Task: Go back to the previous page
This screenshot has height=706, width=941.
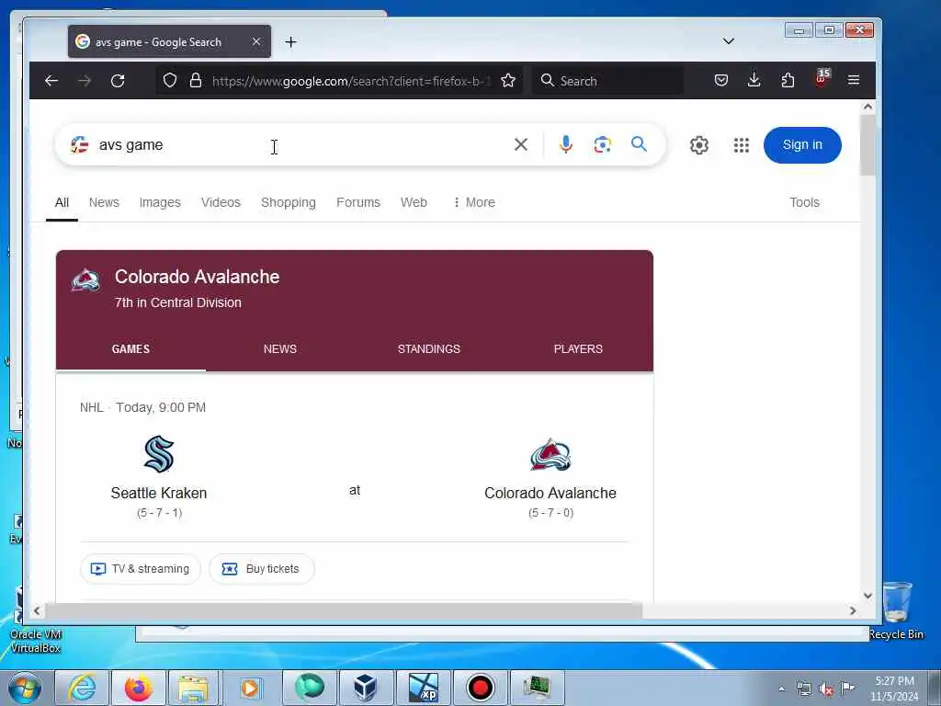Action: (51, 81)
